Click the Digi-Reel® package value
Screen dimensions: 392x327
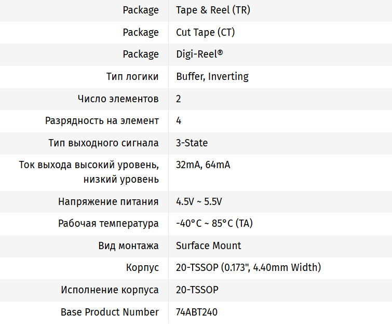[199, 54]
